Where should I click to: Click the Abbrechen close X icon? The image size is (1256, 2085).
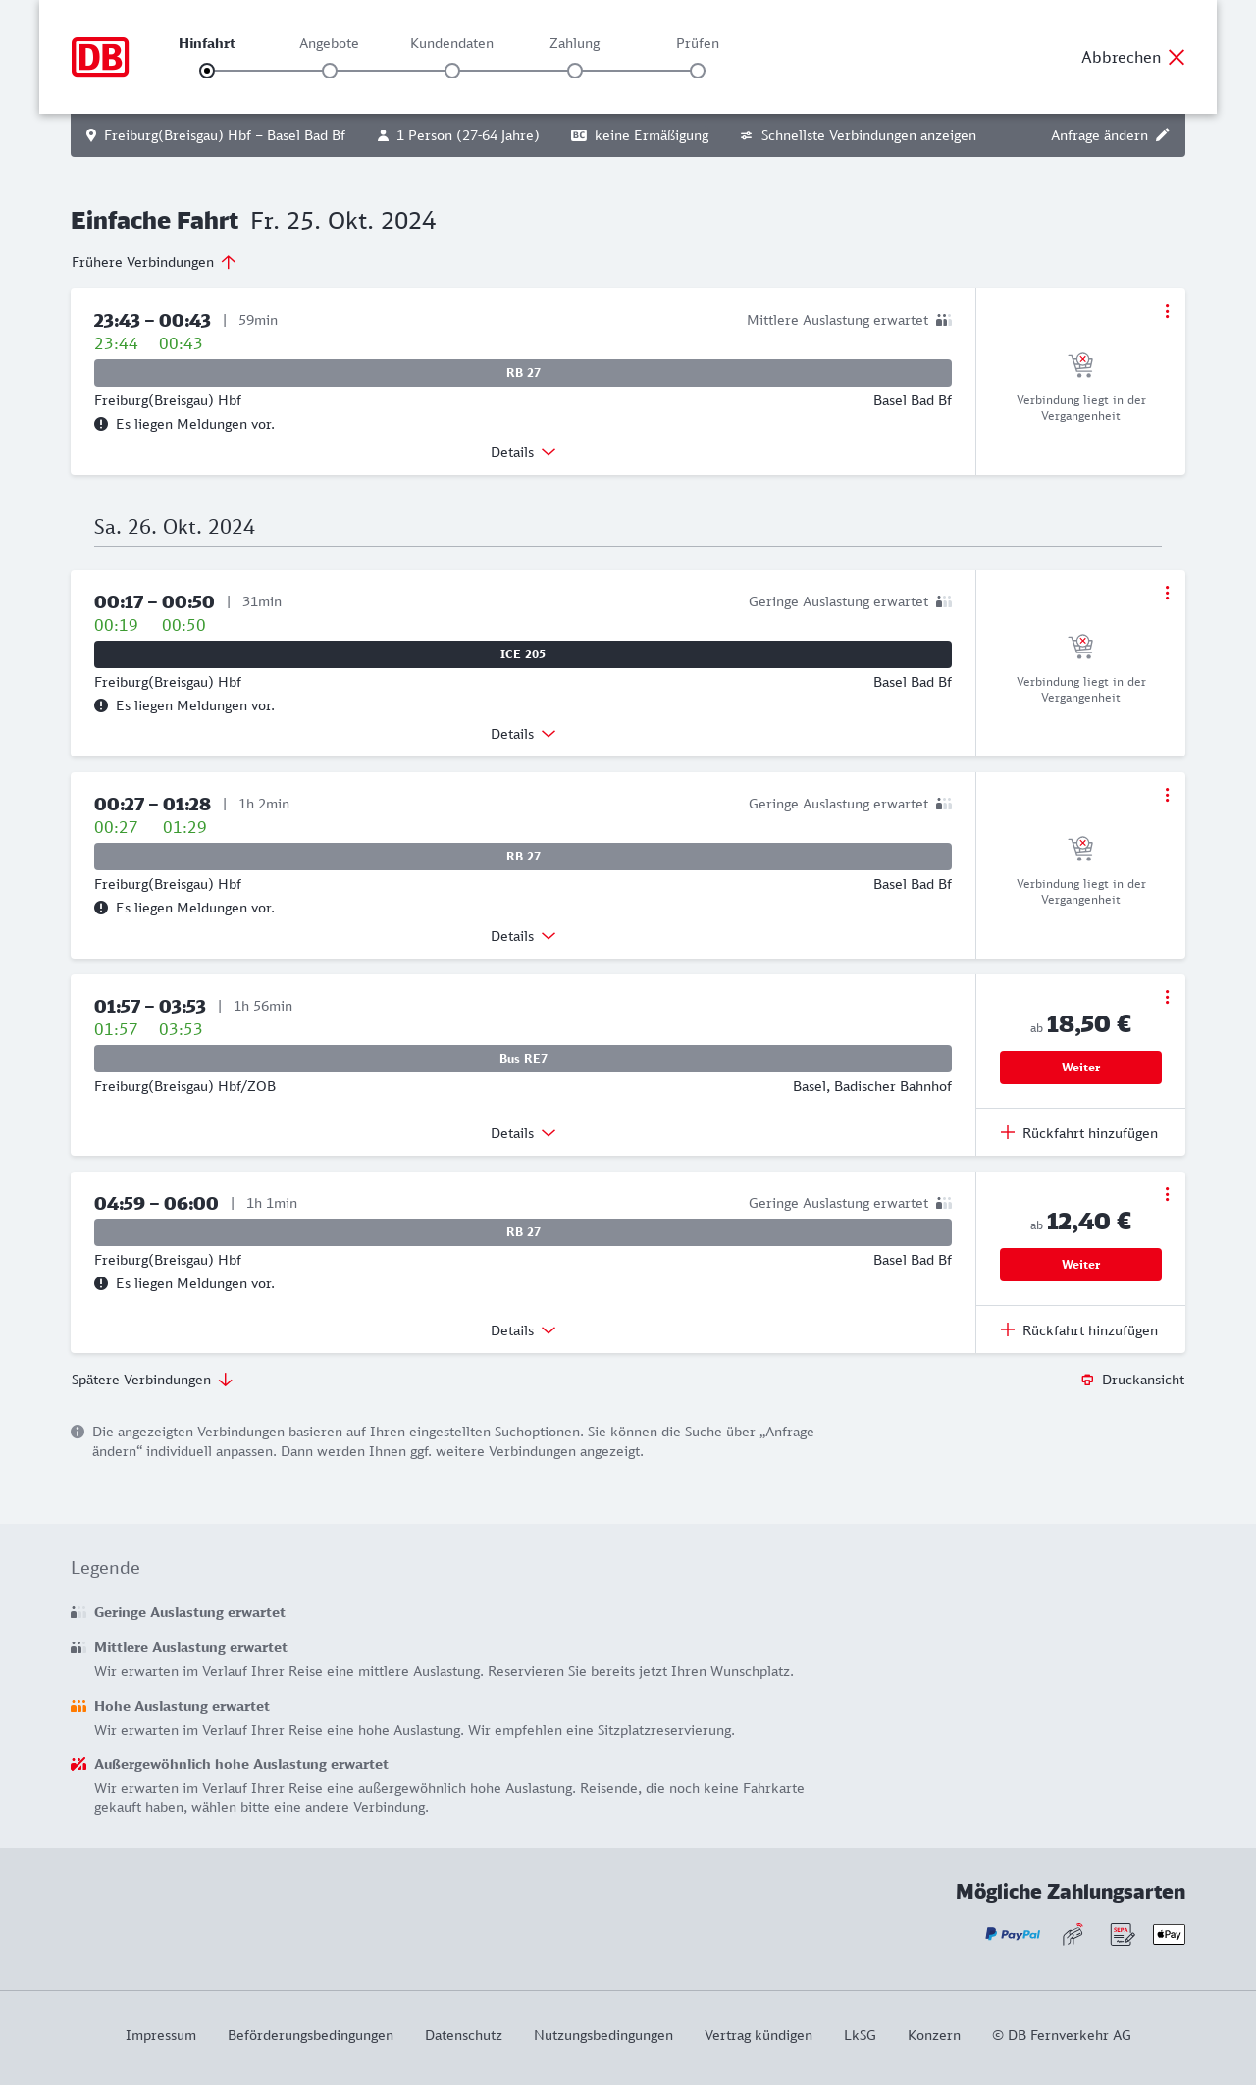1177,57
